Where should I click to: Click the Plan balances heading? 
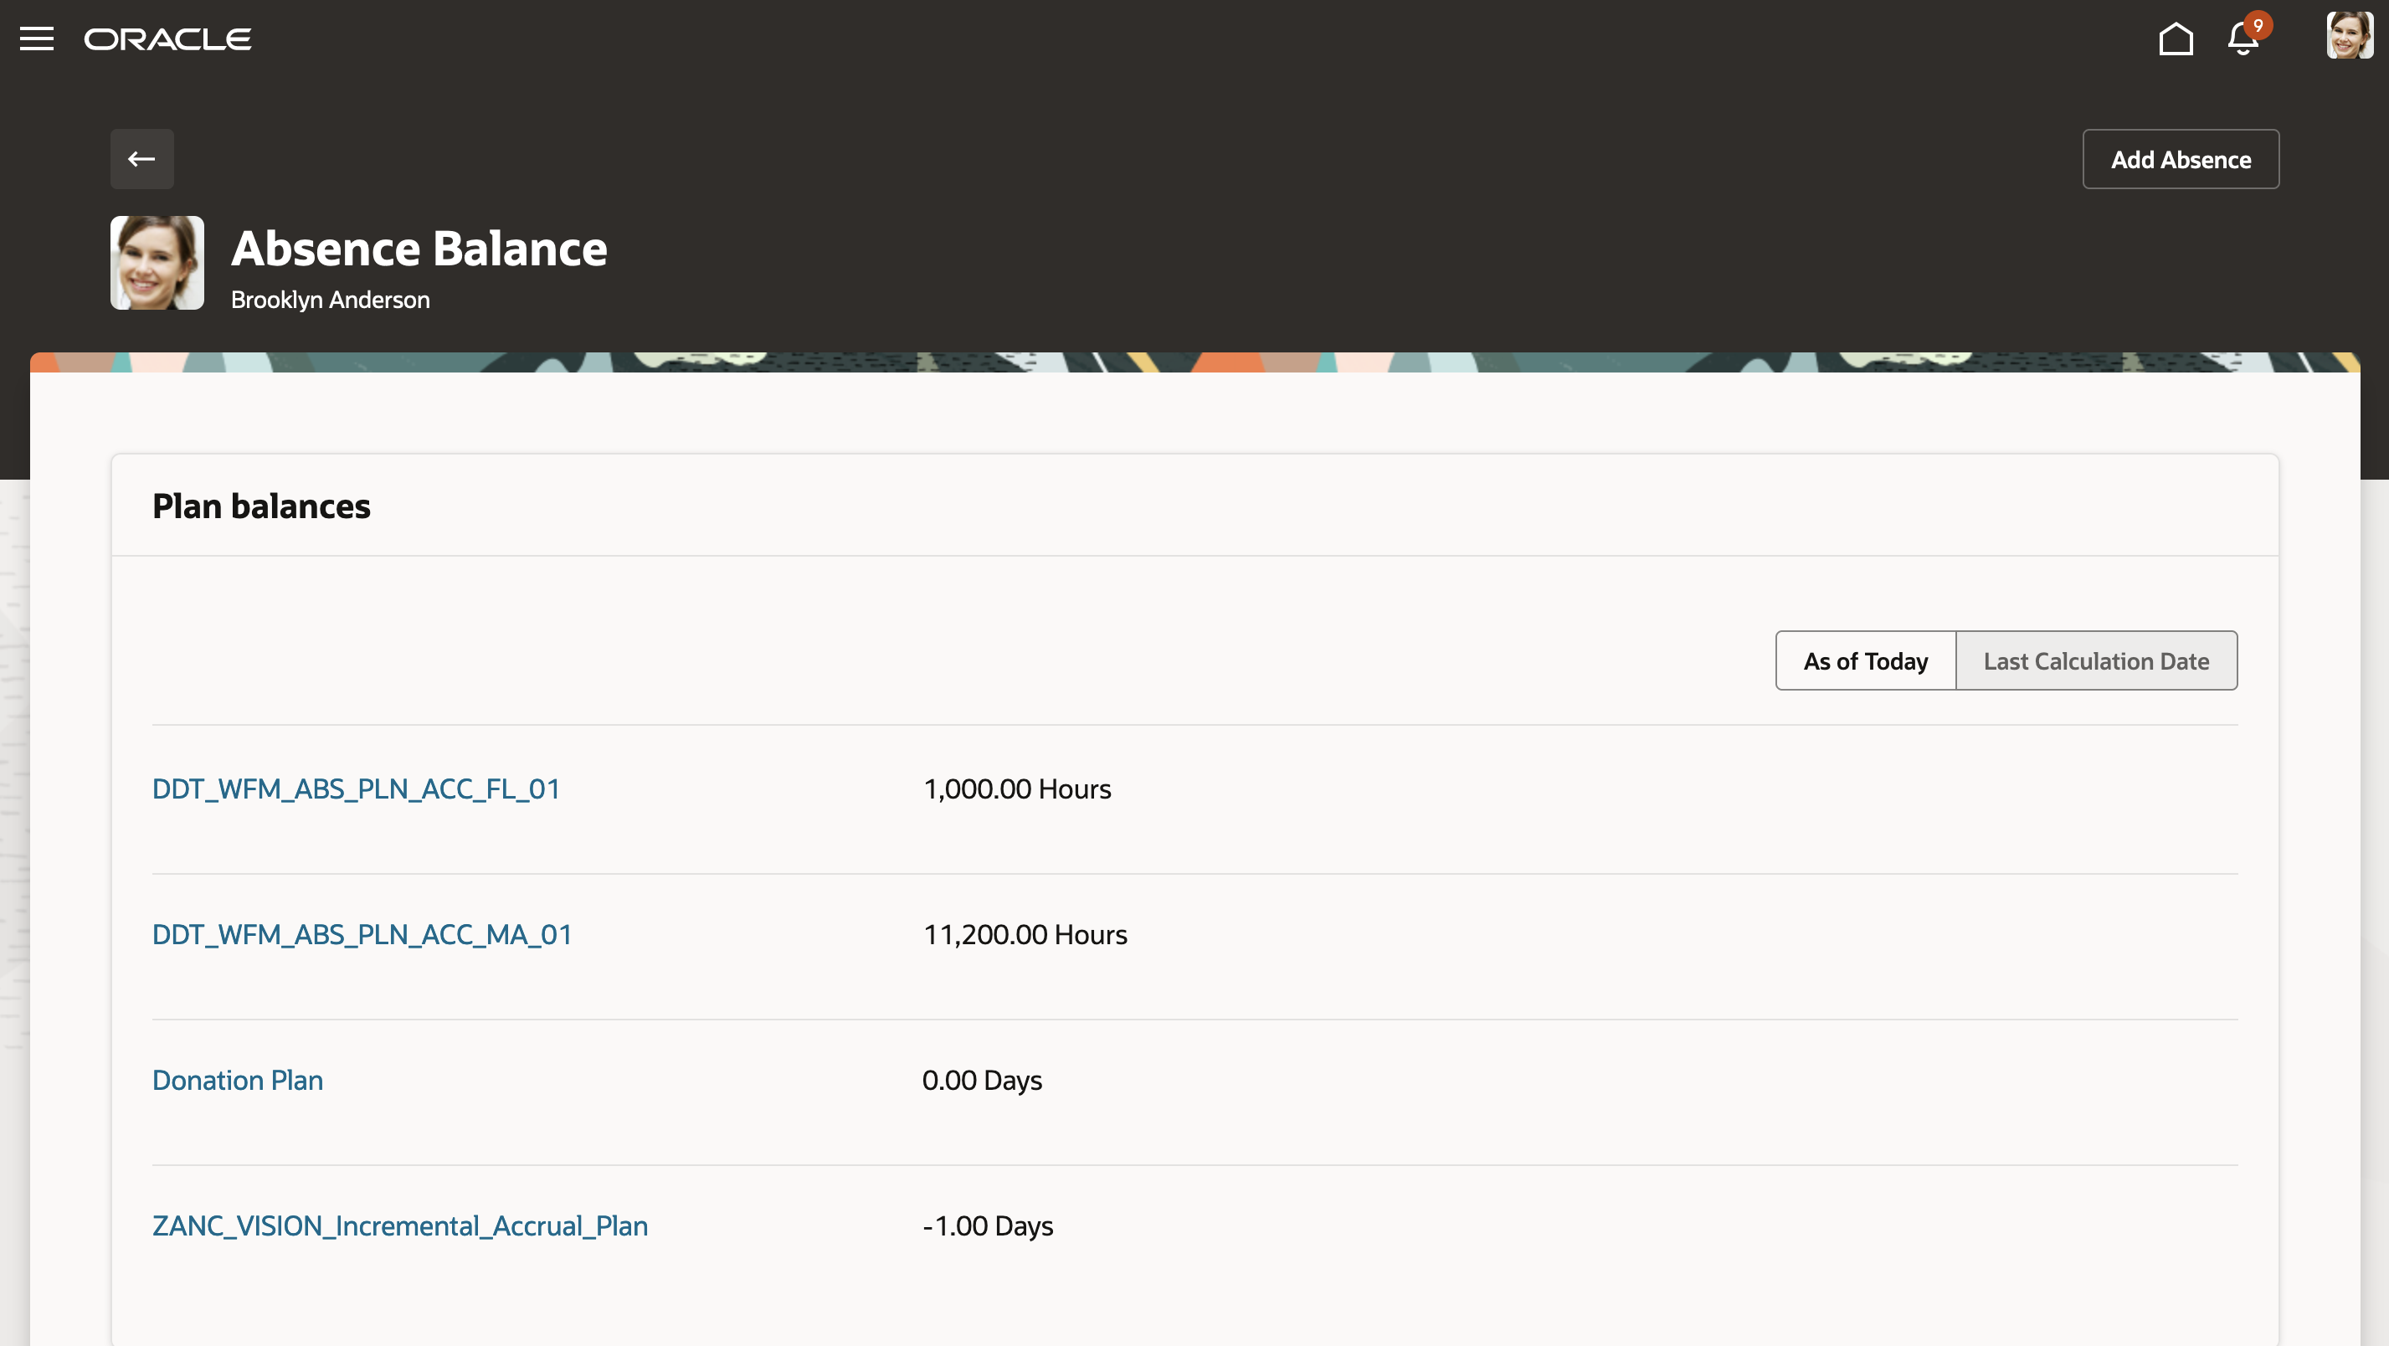tap(260, 506)
